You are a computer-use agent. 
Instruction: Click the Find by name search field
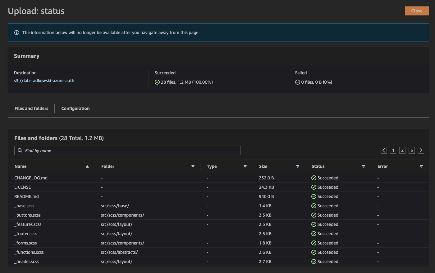[127, 150]
